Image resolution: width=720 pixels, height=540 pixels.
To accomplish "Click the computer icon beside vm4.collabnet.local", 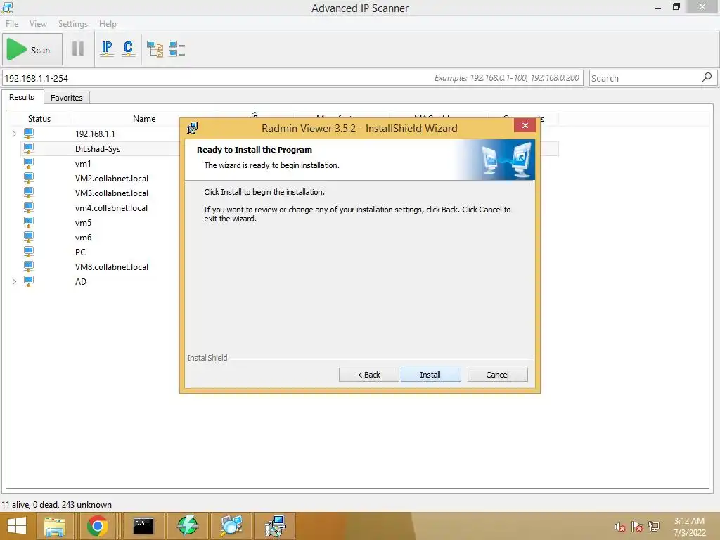I will (x=29, y=207).
